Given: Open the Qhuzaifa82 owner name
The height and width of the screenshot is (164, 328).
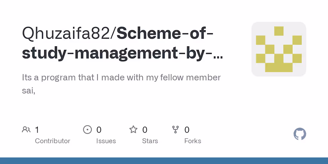Looking at the screenshot, I should pyautogui.click(x=67, y=34).
